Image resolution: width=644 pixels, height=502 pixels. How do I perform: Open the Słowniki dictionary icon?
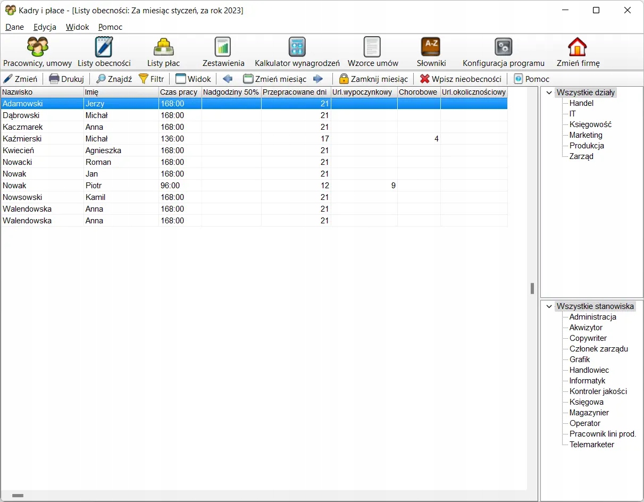click(x=431, y=47)
